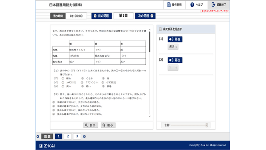Viewport: 266px width, 150px height.
Task: Click the scroll down arrow of the question pane
Action: [150, 116]
